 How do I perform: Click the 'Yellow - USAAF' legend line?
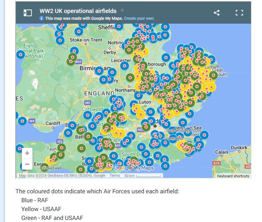click(x=41, y=209)
